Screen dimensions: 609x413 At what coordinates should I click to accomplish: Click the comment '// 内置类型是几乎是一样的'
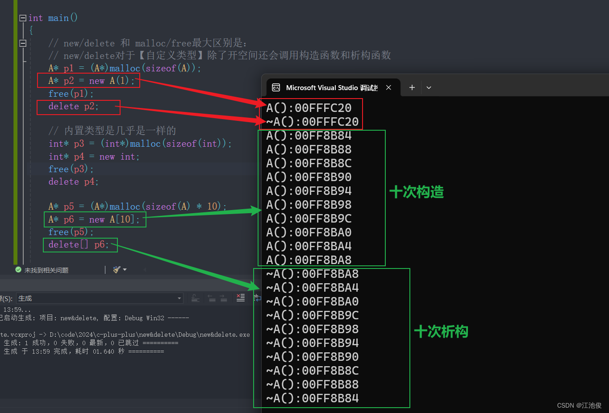(112, 131)
